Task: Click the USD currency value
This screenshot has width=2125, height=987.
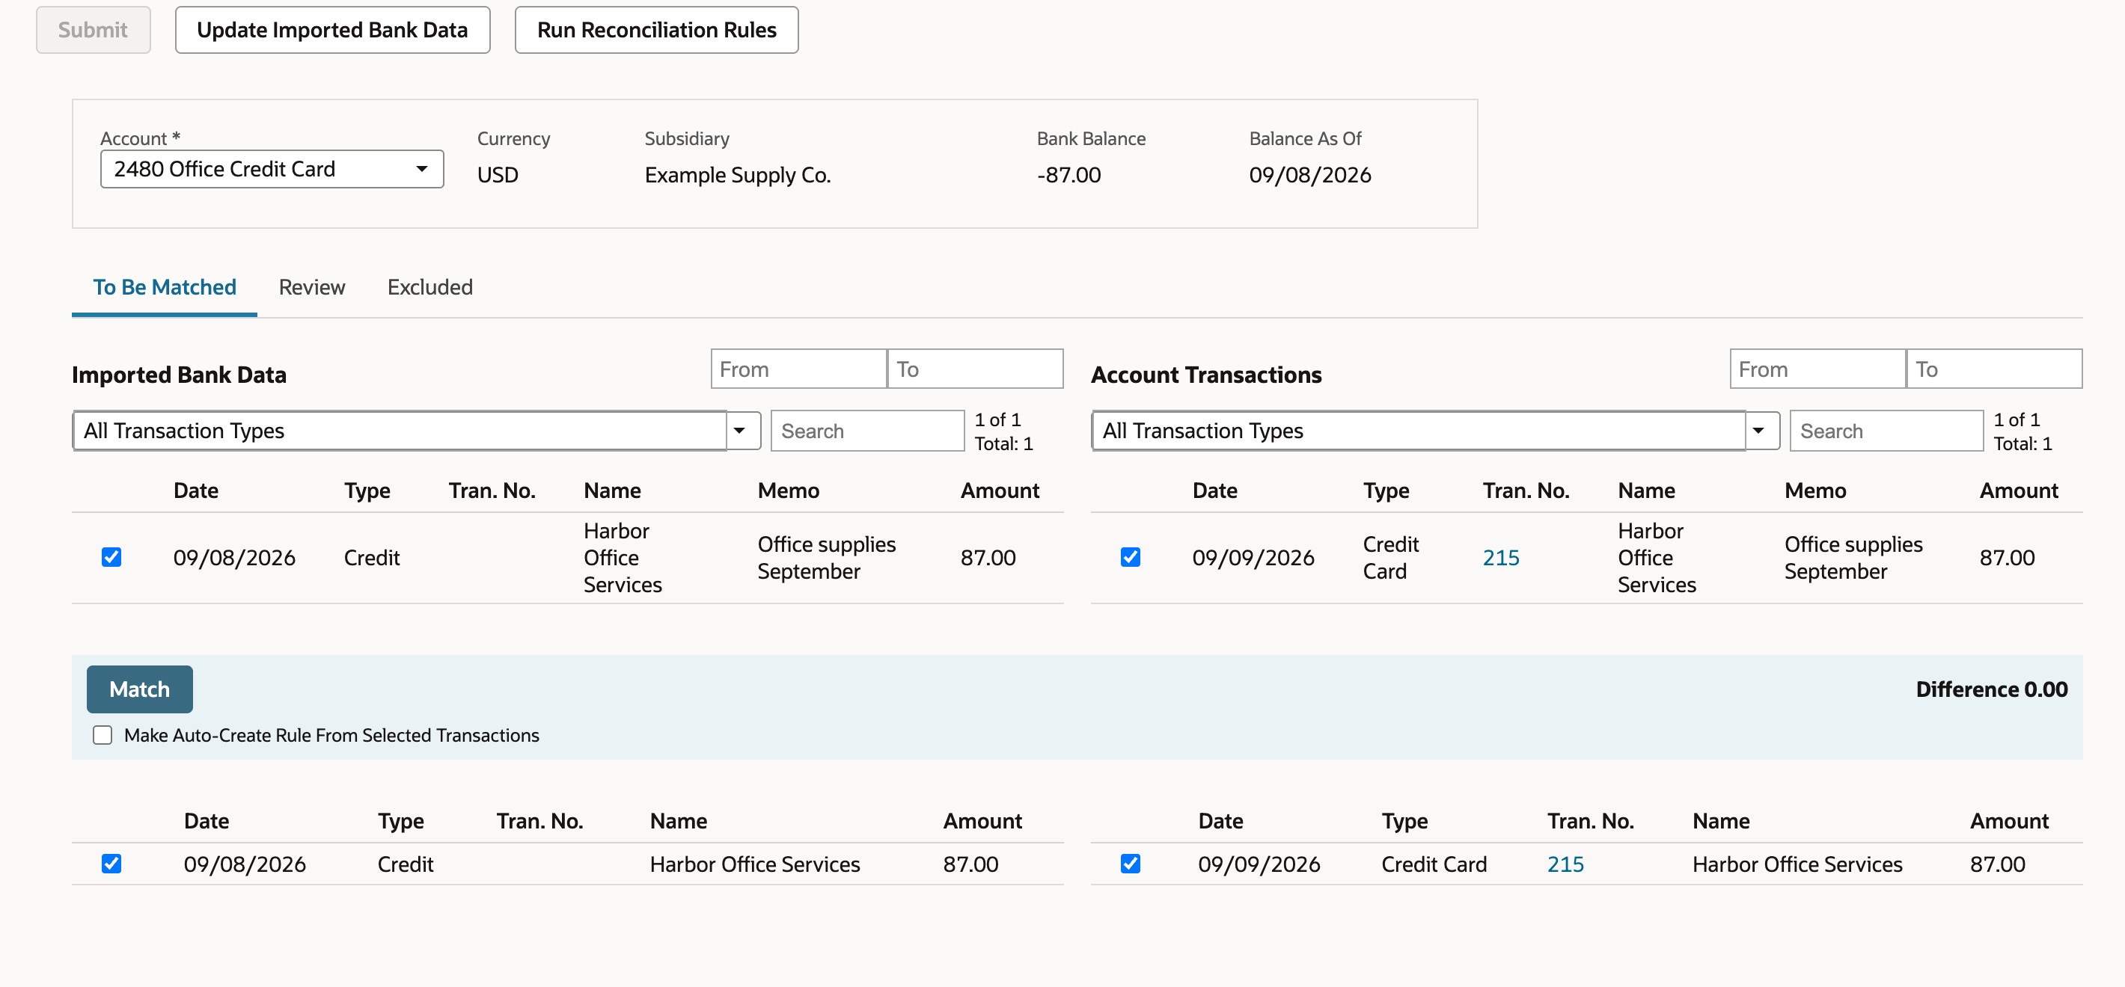Action: pos(498,175)
